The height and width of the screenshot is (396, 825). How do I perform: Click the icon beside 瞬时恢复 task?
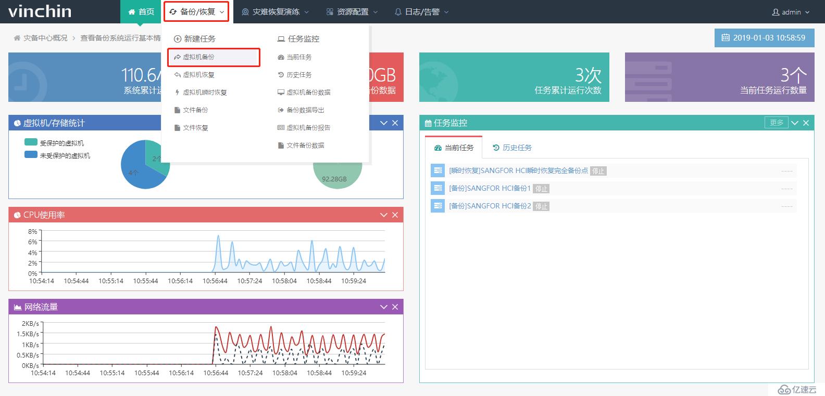(437, 170)
